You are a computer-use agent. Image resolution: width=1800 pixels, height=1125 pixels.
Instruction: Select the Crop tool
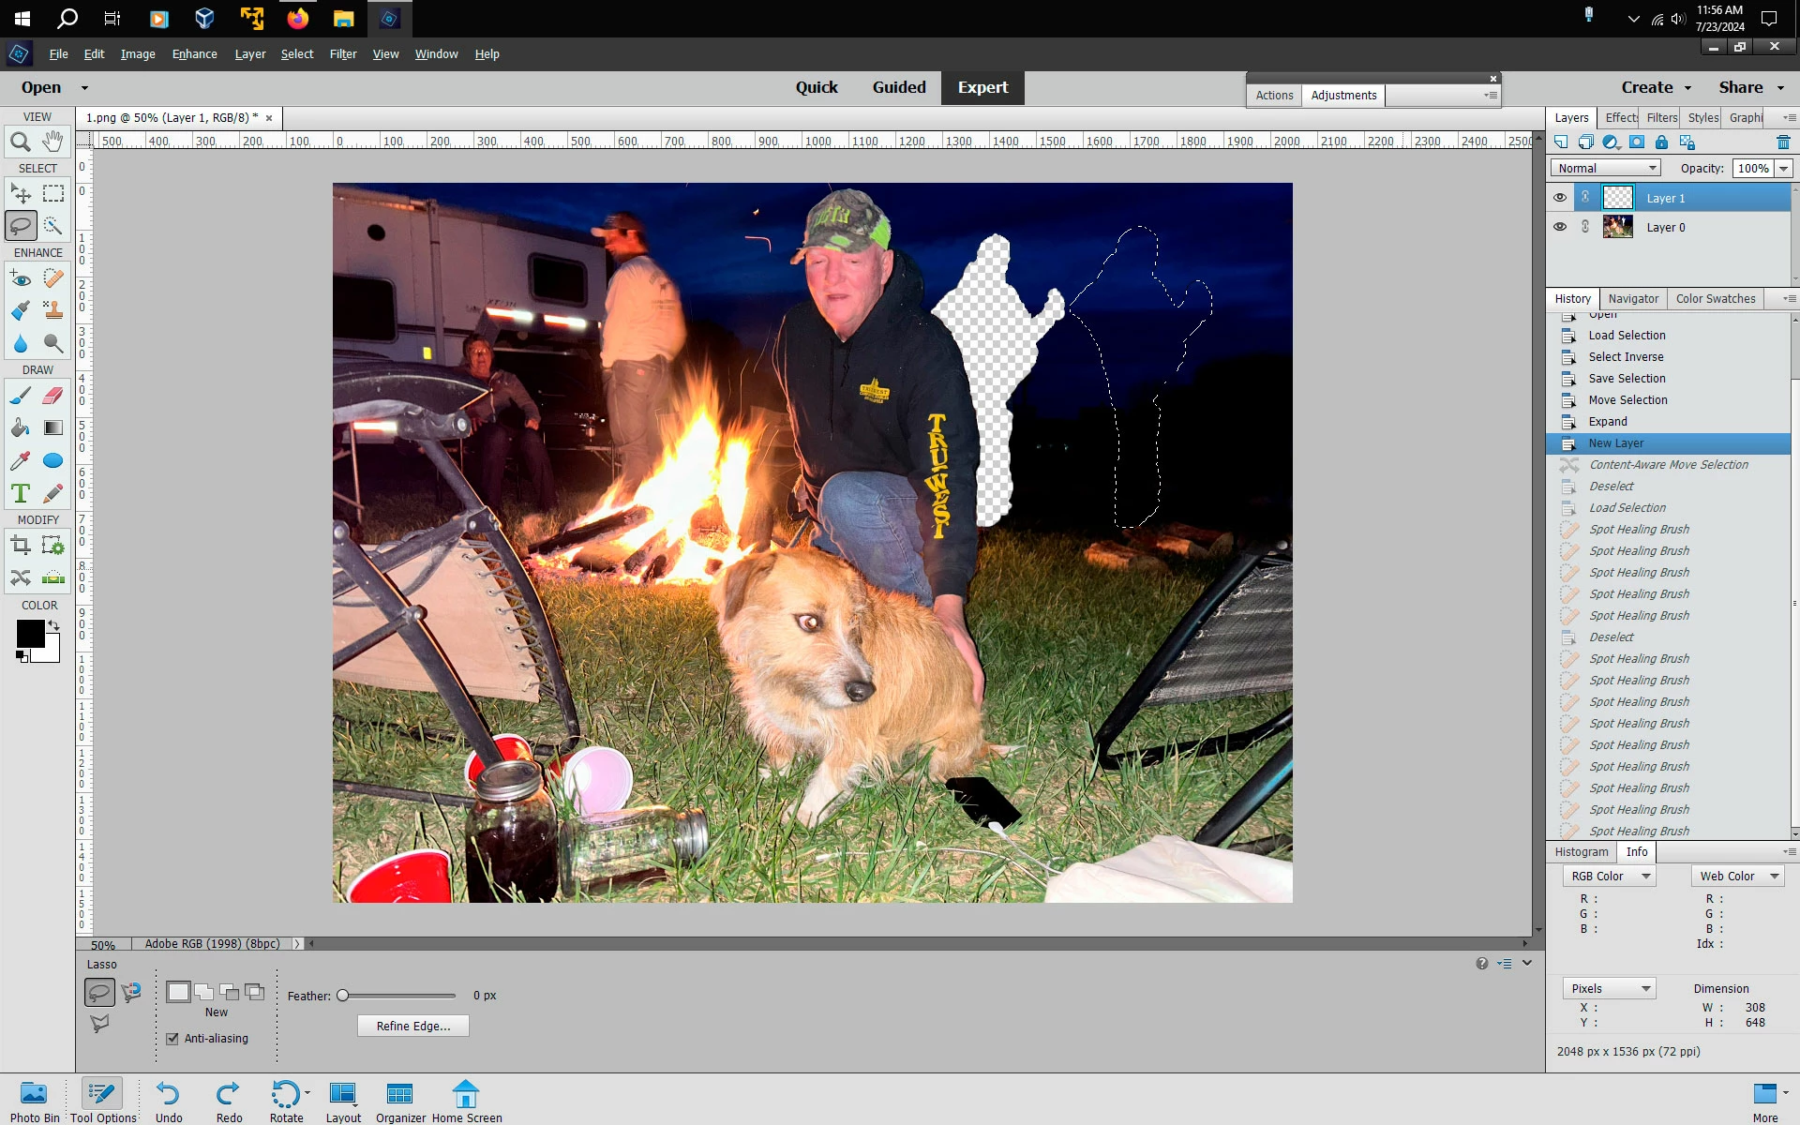(x=21, y=546)
